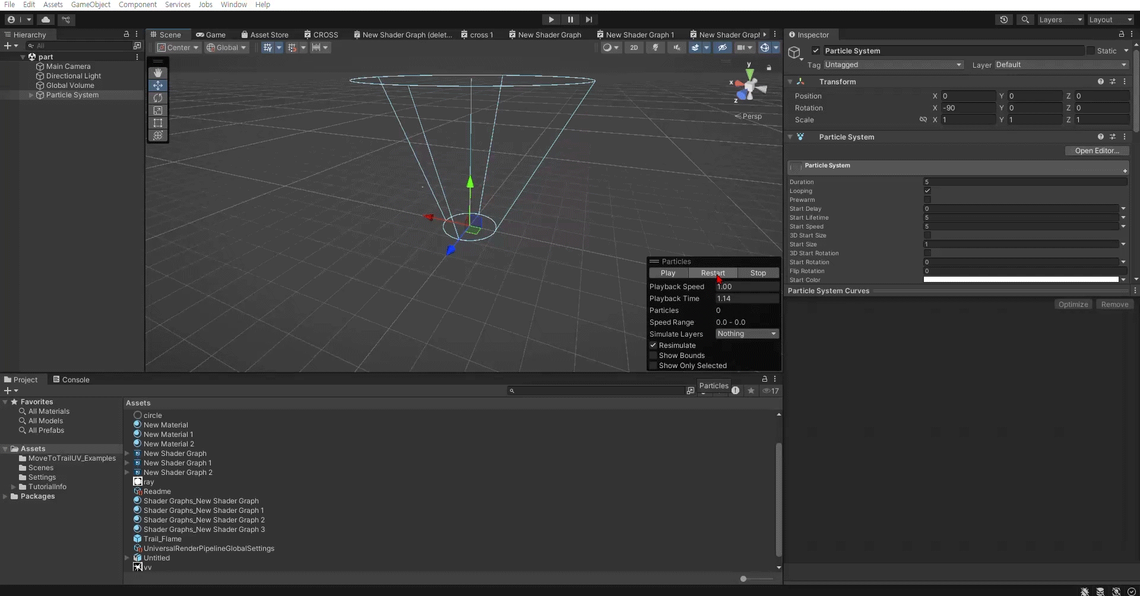This screenshot has width=1140, height=596.
Task: Switch to the Console tab
Action: (x=71, y=379)
